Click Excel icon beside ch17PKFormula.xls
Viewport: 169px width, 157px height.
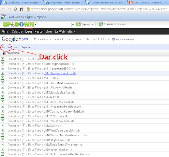pos(3,116)
